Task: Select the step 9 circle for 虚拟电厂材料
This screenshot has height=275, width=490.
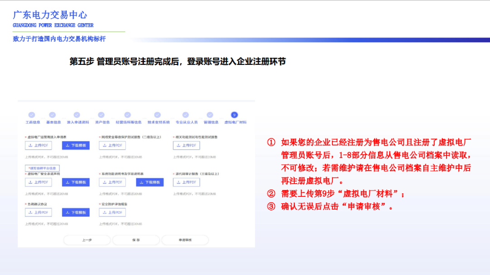Action: pyautogui.click(x=235, y=114)
